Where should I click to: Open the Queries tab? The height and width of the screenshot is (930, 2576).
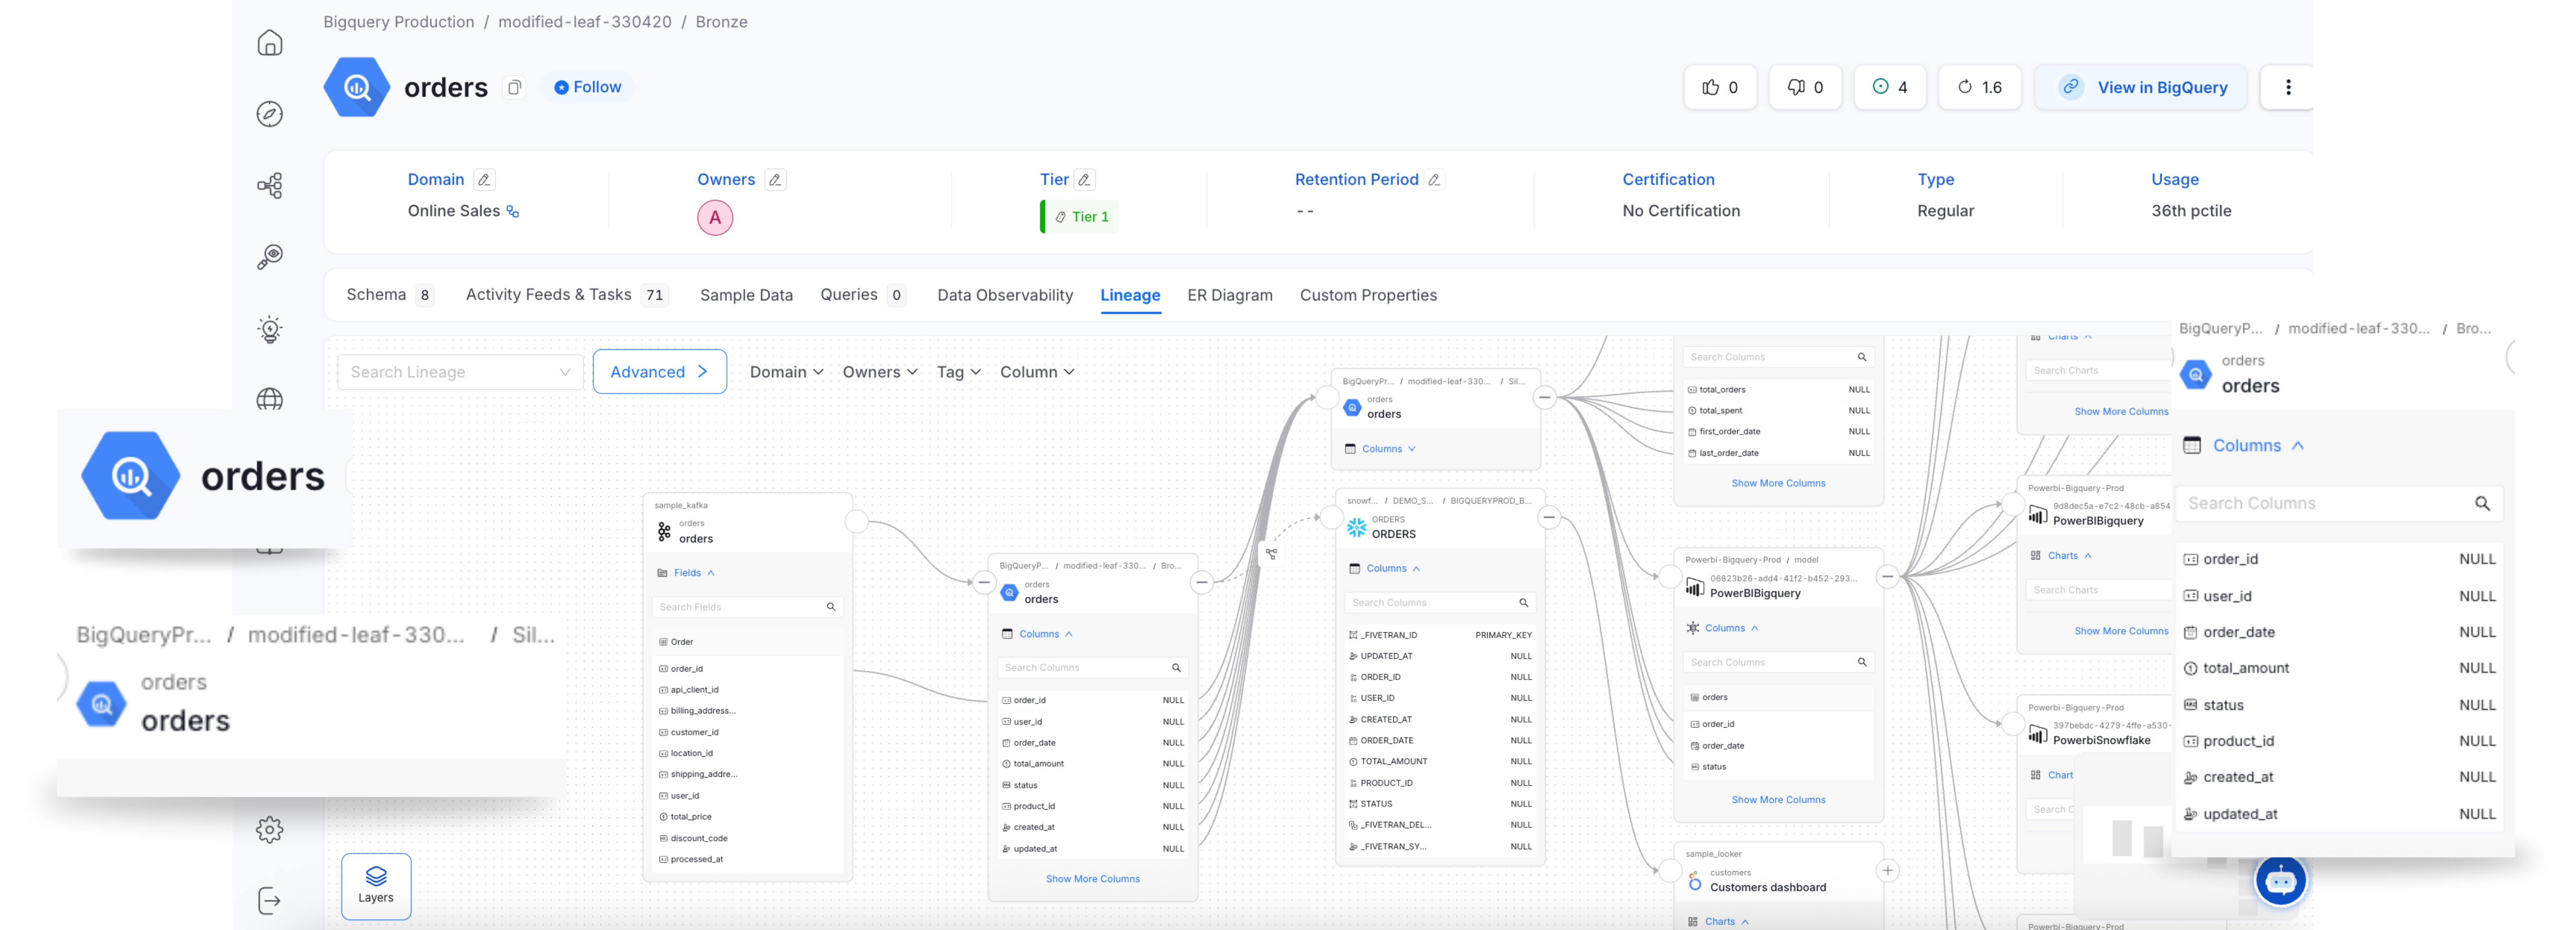pos(862,295)
